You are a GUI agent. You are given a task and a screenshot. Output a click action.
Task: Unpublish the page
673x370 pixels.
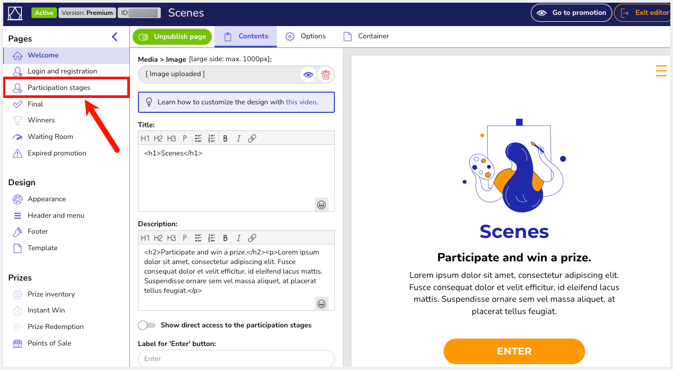[172, 37]
